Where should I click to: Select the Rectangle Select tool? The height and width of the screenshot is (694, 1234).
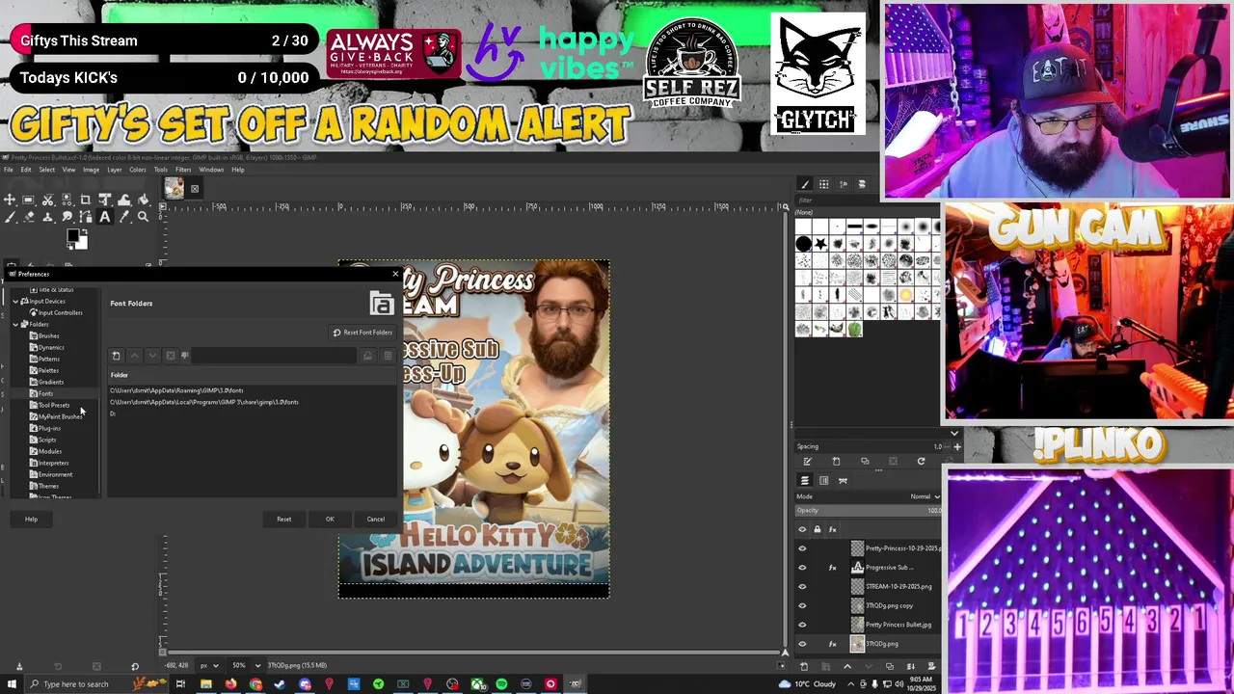[x=28, y=200]
